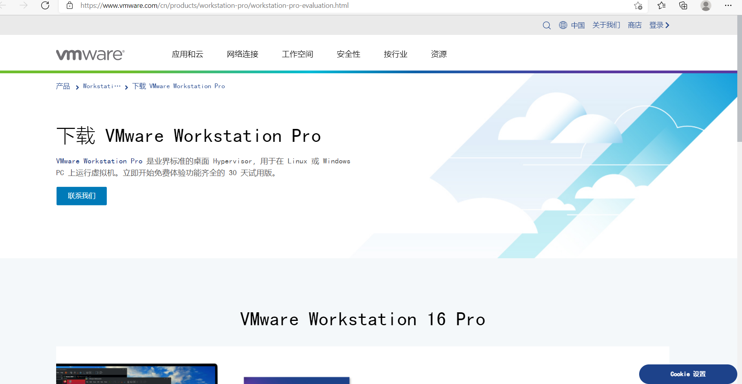Open the browser settings ellipsis menu
This screenshot has height=384, width=742.
[728, 5]
